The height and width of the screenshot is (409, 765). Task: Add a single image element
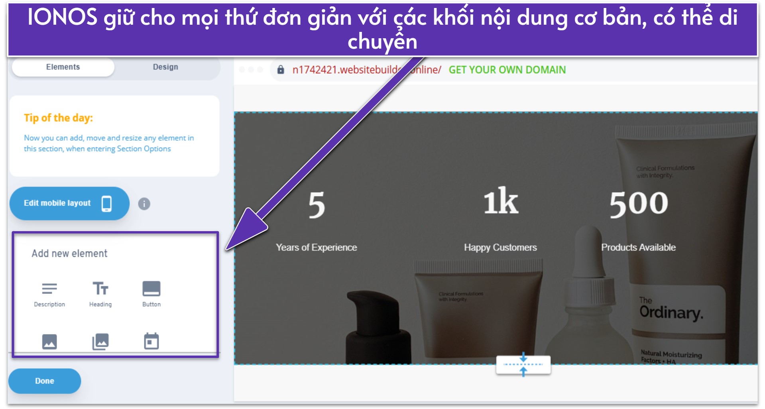coord(49,342)
